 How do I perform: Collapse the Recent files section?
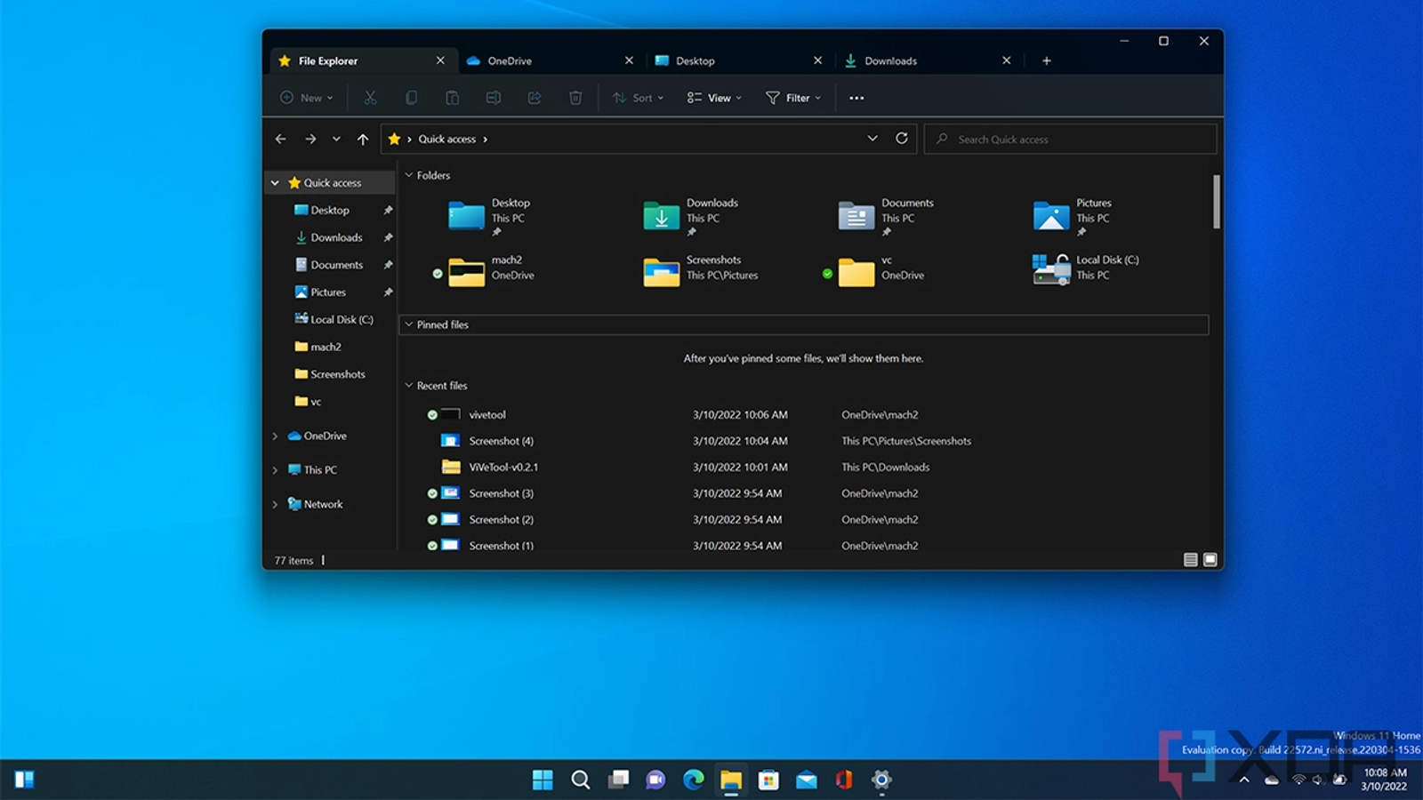tap(409, 386)
